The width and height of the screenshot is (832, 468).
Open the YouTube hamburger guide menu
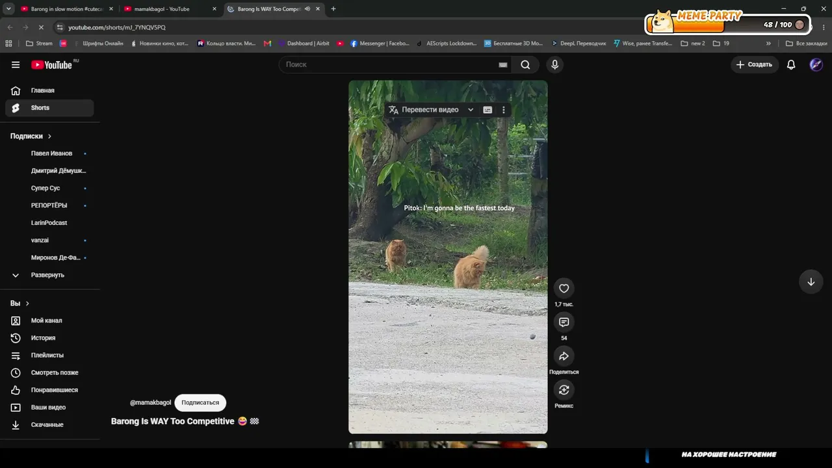16,64
